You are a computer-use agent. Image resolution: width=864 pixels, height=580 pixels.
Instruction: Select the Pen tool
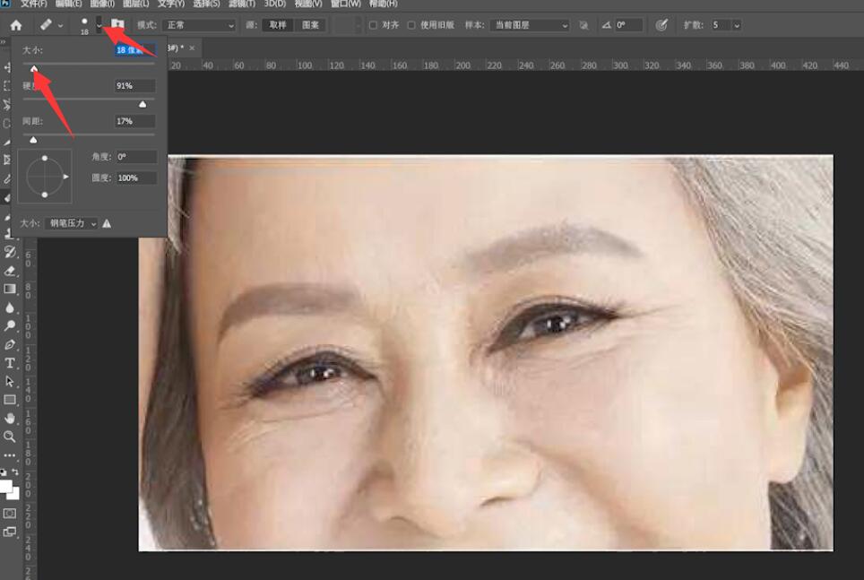(9, 344)
